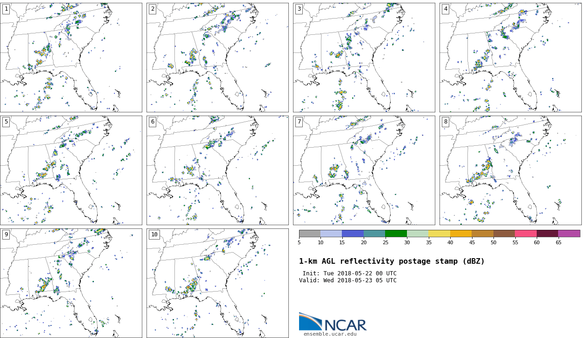Click the orange 40-45 dBZ swatch
586x338 pixels.
pos(461,234)
